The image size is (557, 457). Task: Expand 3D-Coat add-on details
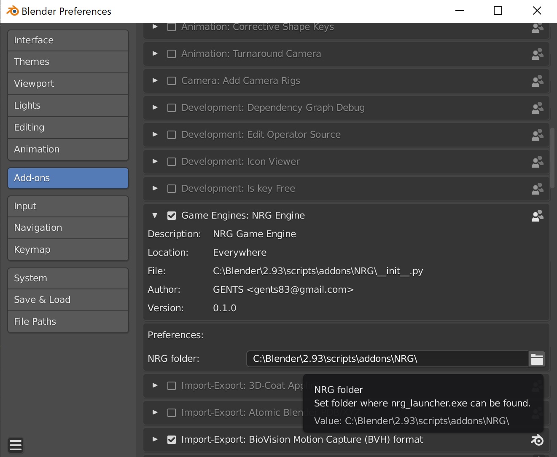[155, 385]
